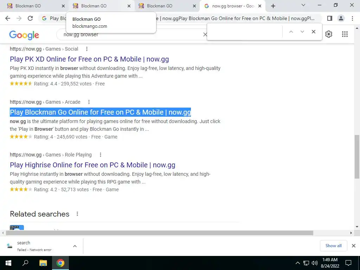Viewport: 360px width, 270px height.
Task: Click the taskbar clock showing 1:49 AM
Action: click(x=330, y=263)
